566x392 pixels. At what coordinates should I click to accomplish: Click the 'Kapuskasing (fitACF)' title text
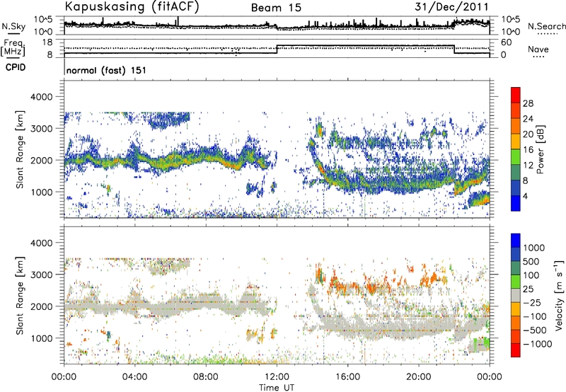(x=132, y=6)
